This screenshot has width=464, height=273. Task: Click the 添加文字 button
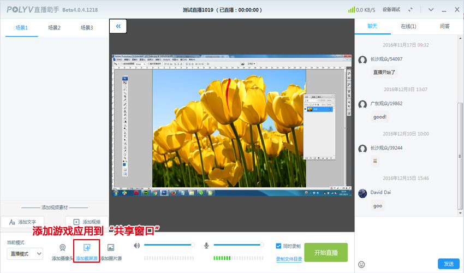[x=22, y=222]
